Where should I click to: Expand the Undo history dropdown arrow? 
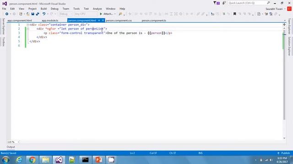[x=48, y=14]
